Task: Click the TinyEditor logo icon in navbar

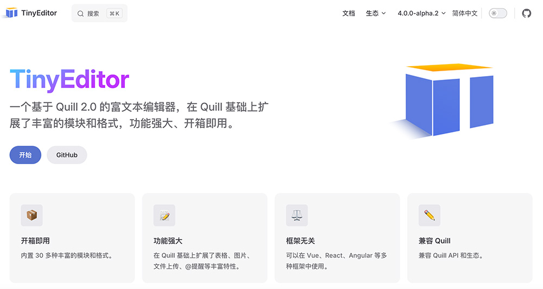Action: 11,13
